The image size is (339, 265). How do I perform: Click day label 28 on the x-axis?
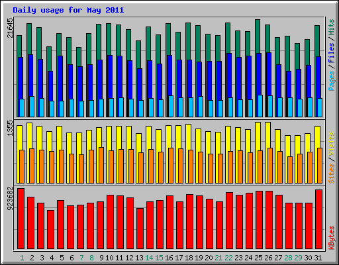288,258
